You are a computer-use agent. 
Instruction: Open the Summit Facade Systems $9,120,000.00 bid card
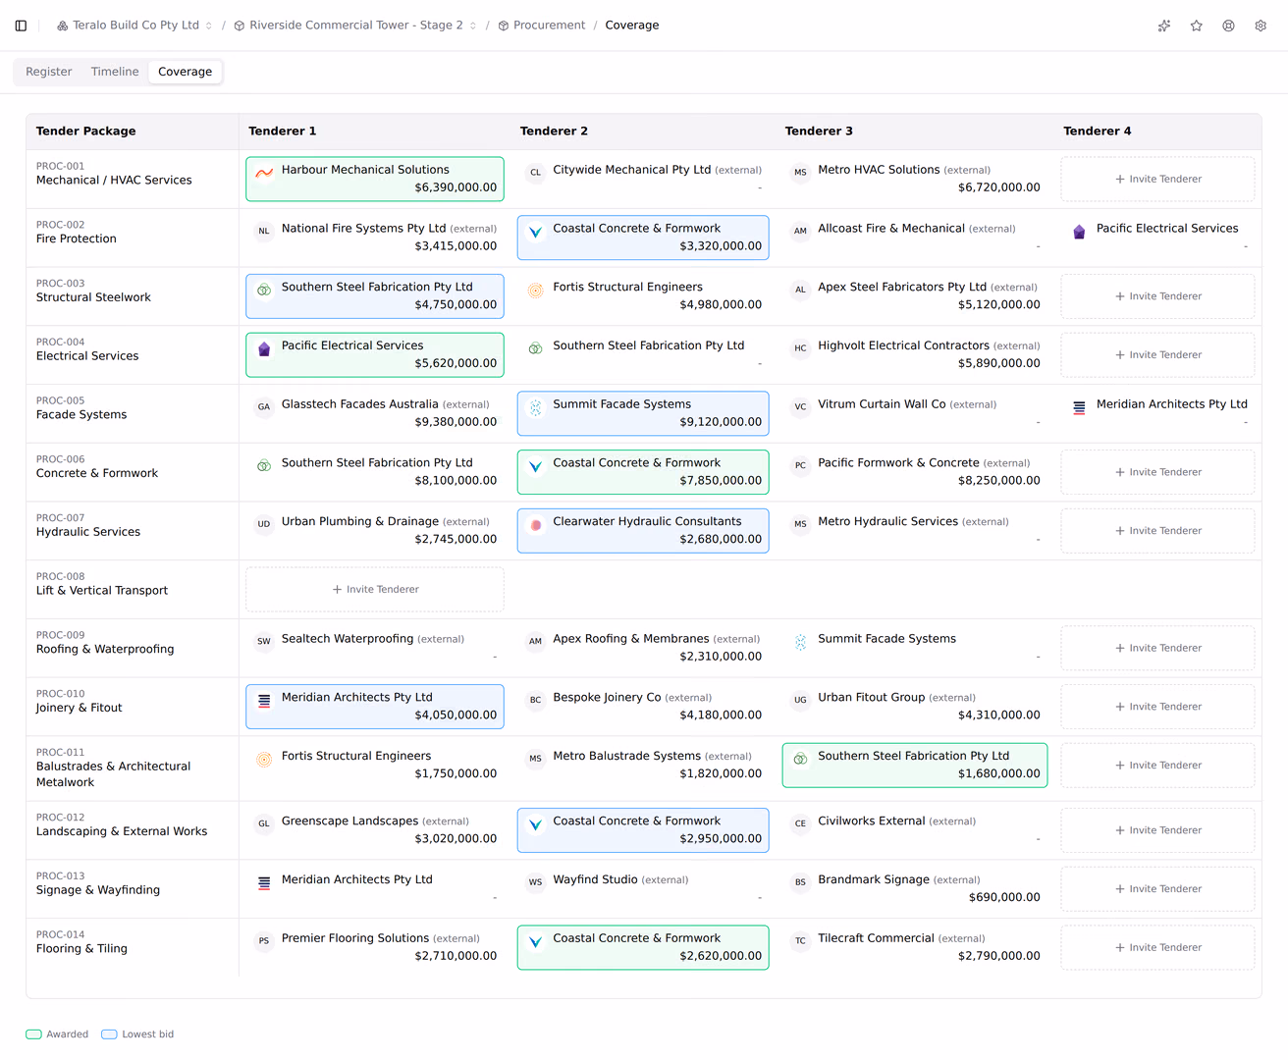643,413
